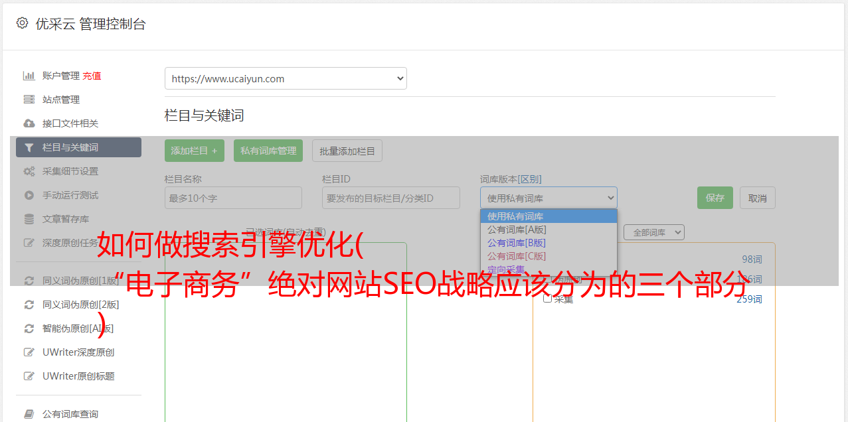Click the 栏目名称 input field
Screen dimensions: 848x422
tap(233, 198)
